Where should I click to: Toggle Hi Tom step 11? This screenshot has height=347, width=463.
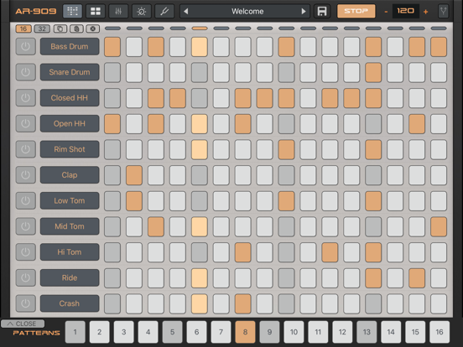(x=330, y=252)
